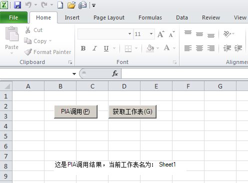Center text horizontally

tap(199, 48)
